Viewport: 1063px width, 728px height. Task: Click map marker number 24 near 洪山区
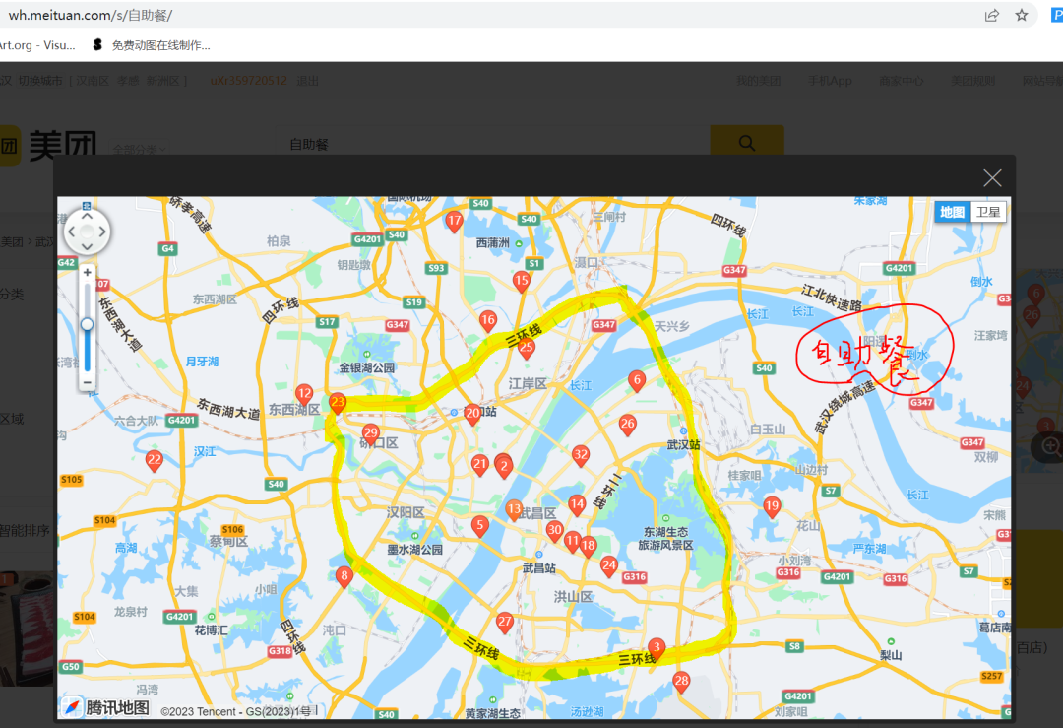(x=609, y=566)
